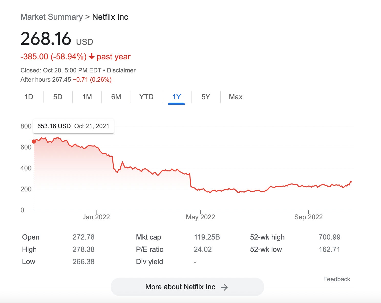Click the red data point on the chart
Image resolution: width=381 pixels, height=303 pixels.
point(34,142)
